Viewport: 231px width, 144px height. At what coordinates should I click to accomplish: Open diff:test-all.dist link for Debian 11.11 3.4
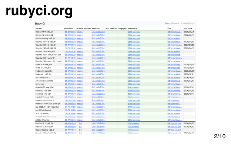(x=174, y=123)
